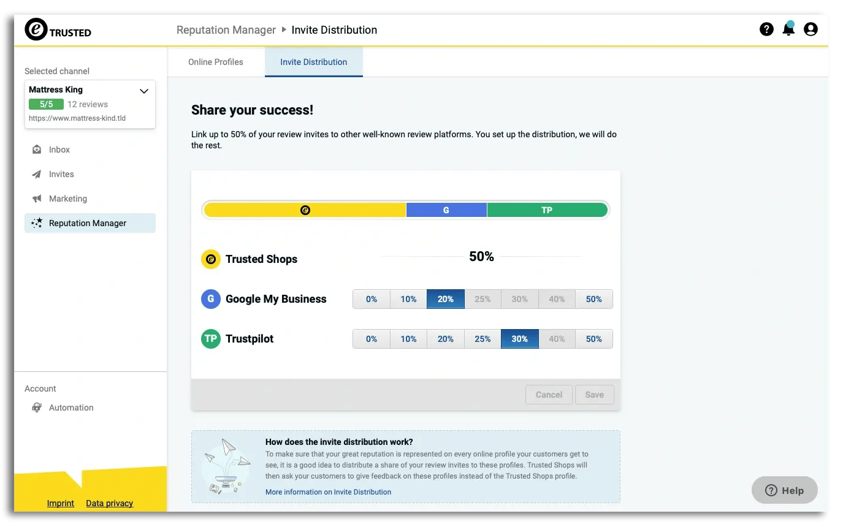Expand the Mattress King channel selector

(144, 91)
